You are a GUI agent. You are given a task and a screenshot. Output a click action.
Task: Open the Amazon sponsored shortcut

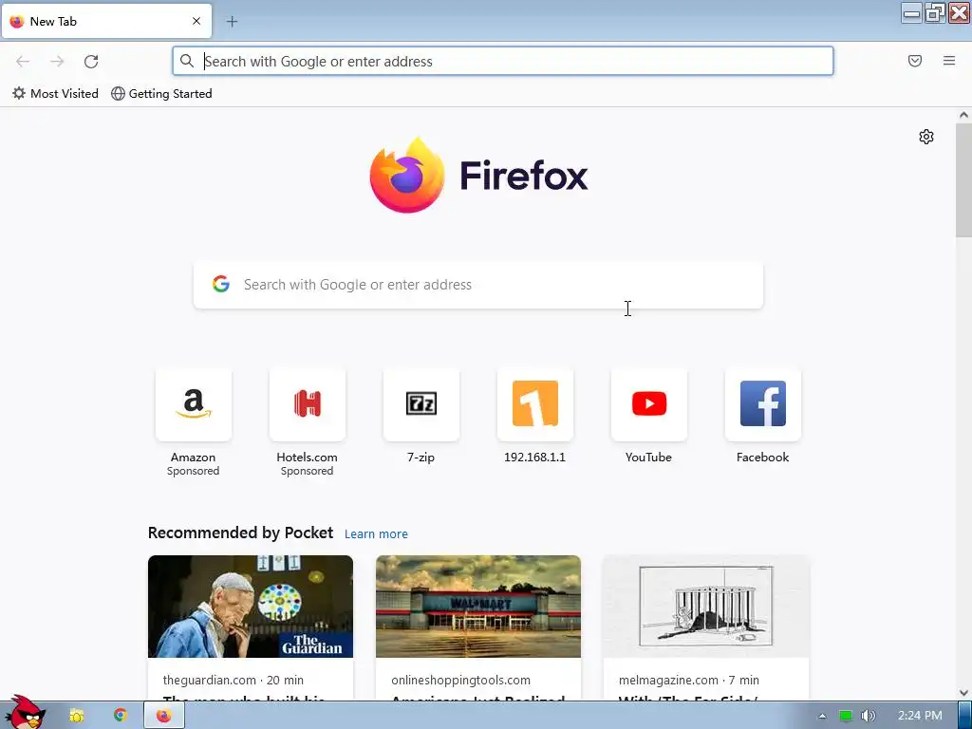[194, 423]
